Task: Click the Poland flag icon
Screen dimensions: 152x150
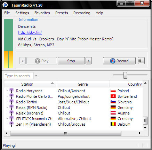Action: (x=113, y=91)
